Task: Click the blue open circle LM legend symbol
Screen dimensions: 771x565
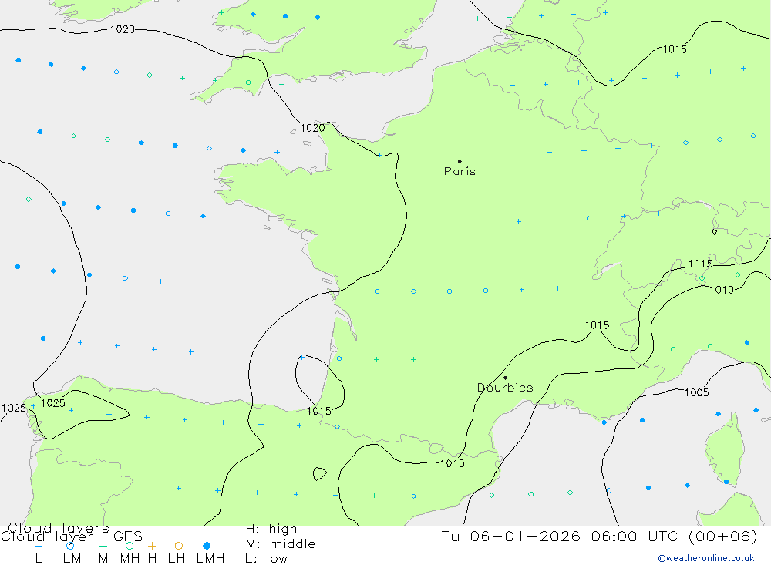Action: tap(70, 546)
